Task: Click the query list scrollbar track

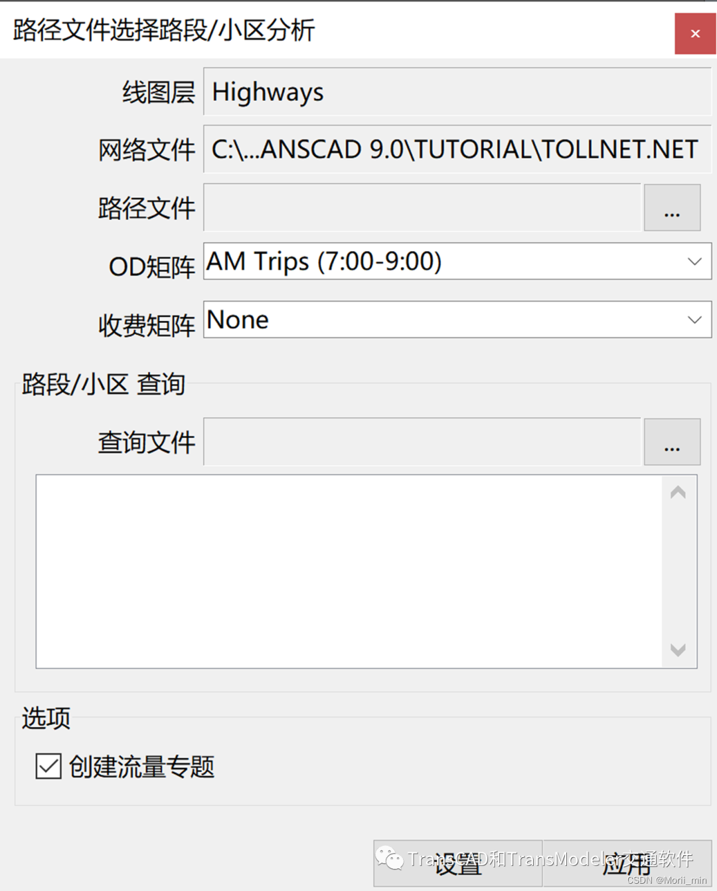Action: pyautogui.click(x=678, y=571)
